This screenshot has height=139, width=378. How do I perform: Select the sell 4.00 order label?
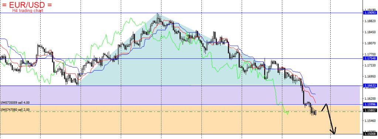tap(15, 102)
